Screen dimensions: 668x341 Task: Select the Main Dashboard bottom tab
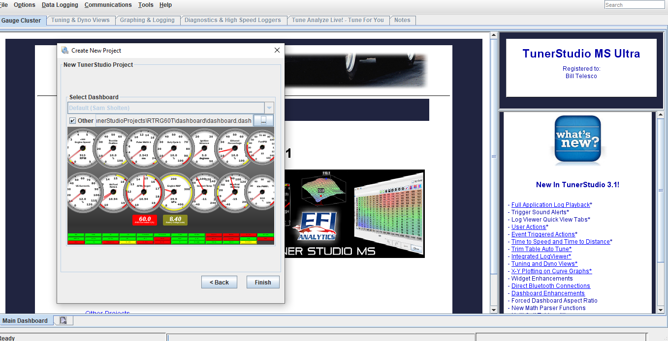[25, 321]
